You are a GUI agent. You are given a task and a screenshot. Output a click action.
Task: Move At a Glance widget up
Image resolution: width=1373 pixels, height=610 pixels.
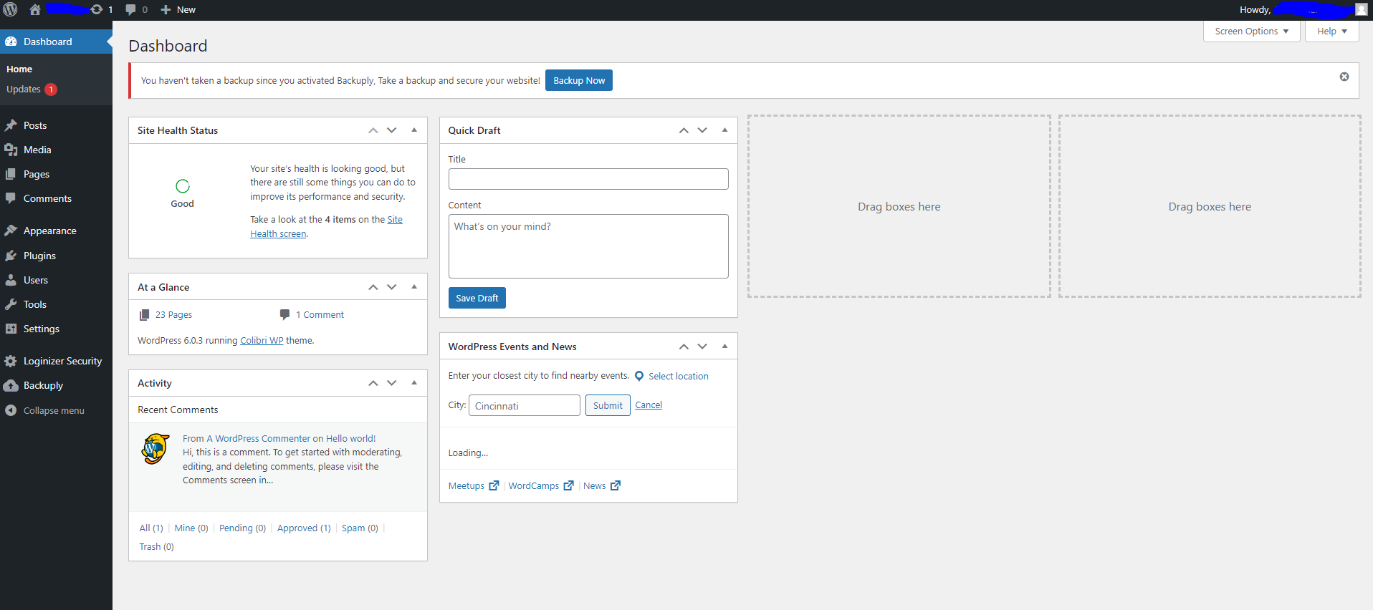point(373,287)
